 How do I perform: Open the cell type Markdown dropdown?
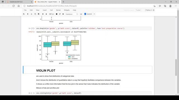[72, 14]
